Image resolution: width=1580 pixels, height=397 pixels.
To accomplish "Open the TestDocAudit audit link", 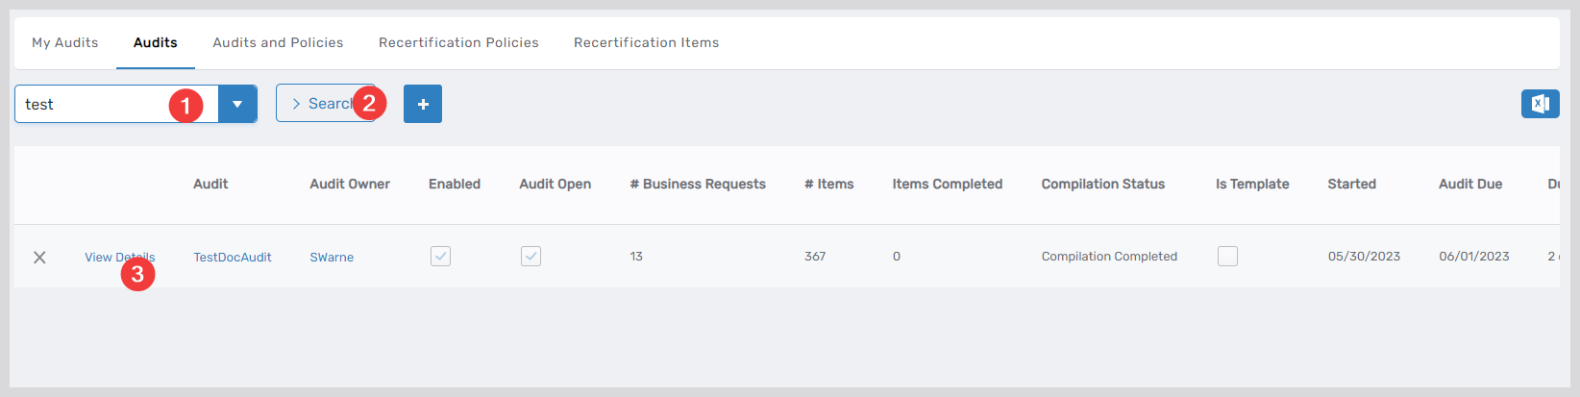I will pyautogui.click(x=233, y=257).
